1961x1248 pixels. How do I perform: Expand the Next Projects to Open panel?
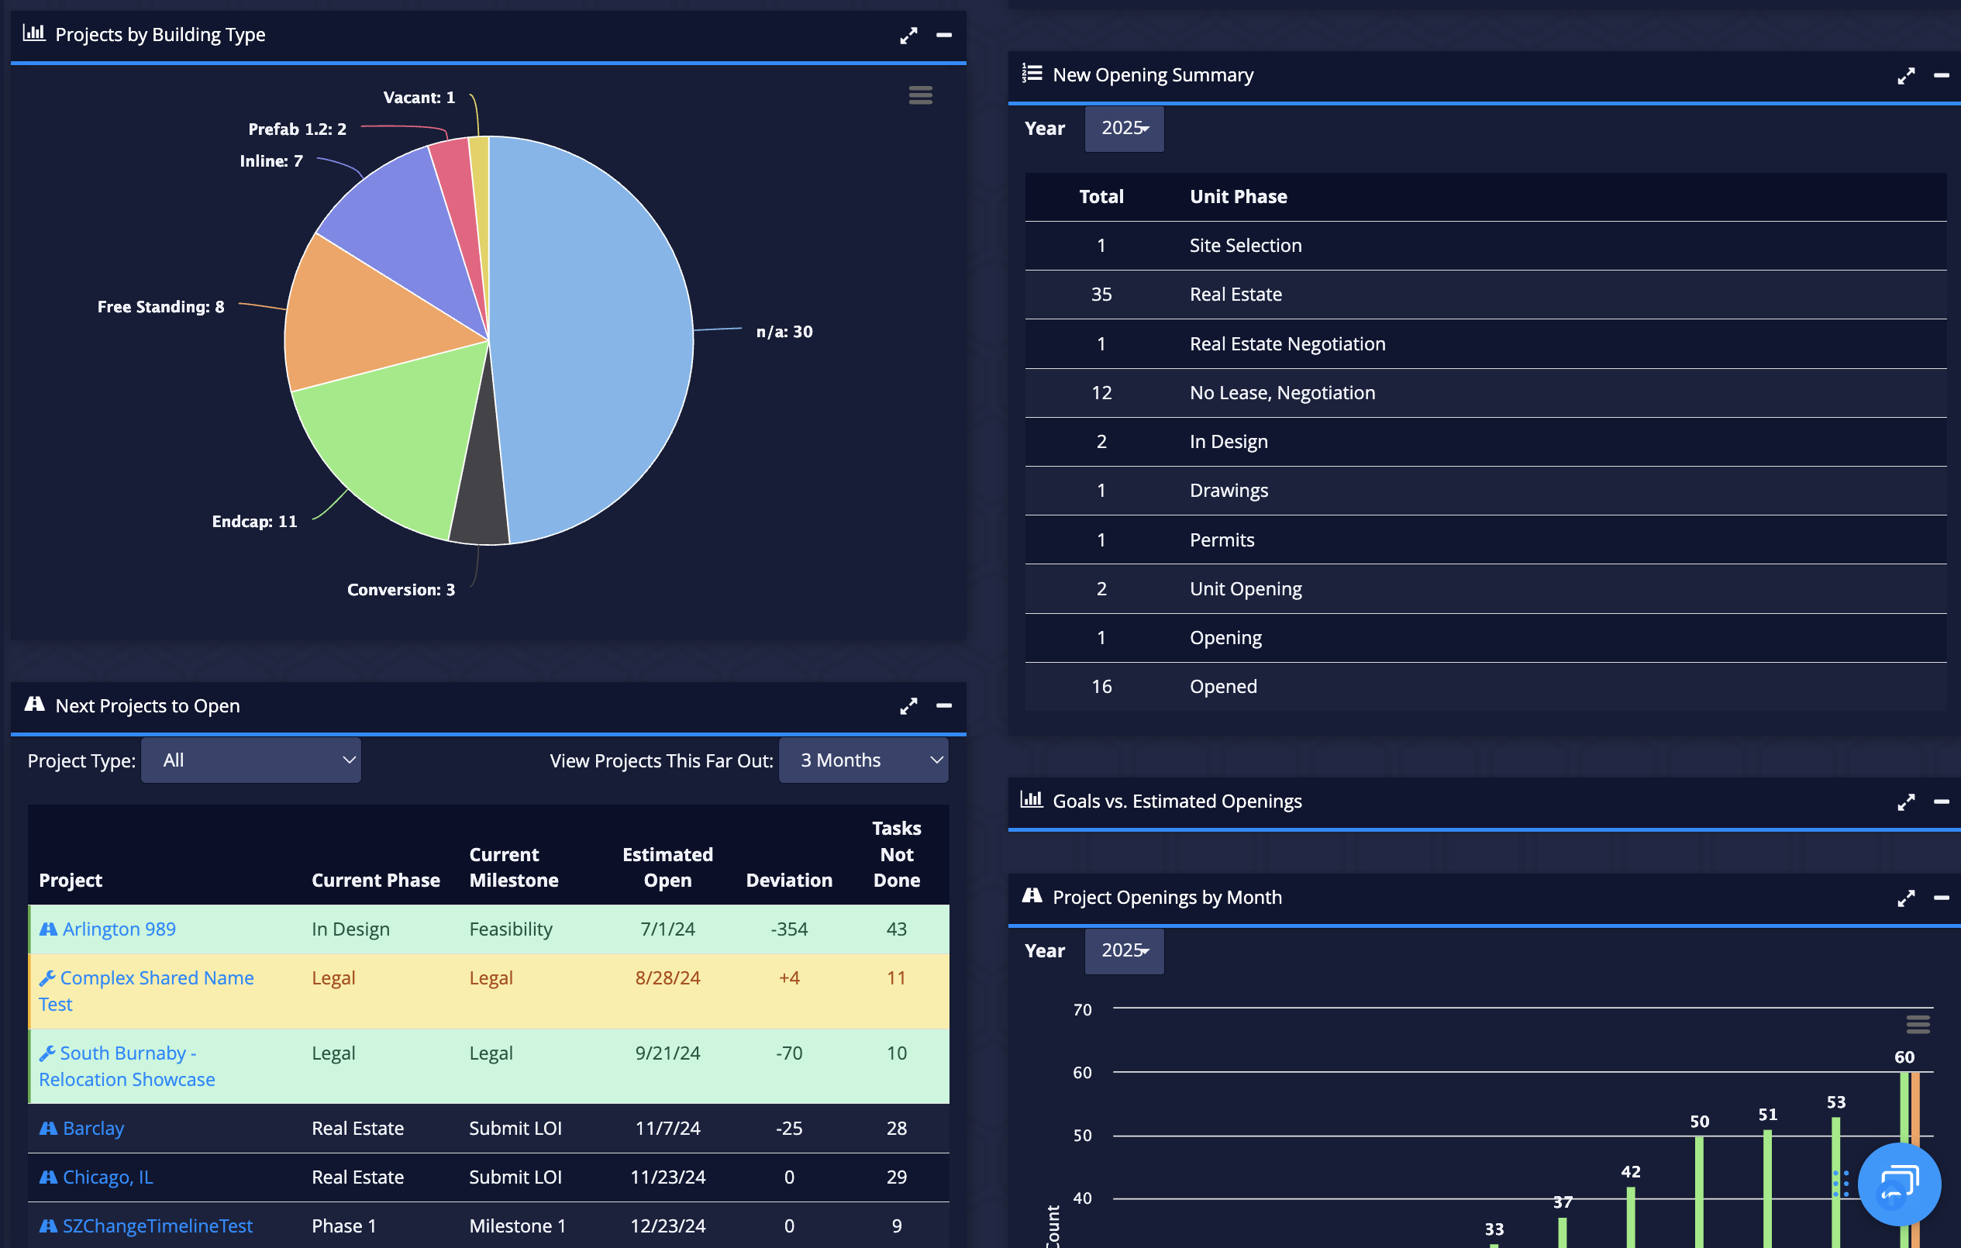908,705
